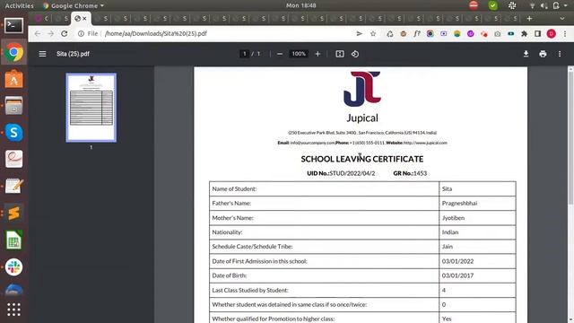Viewport: 574px width, 323px height.
Task: Open the PDF sidebar menu icon
Action: (x=42, y=54)
